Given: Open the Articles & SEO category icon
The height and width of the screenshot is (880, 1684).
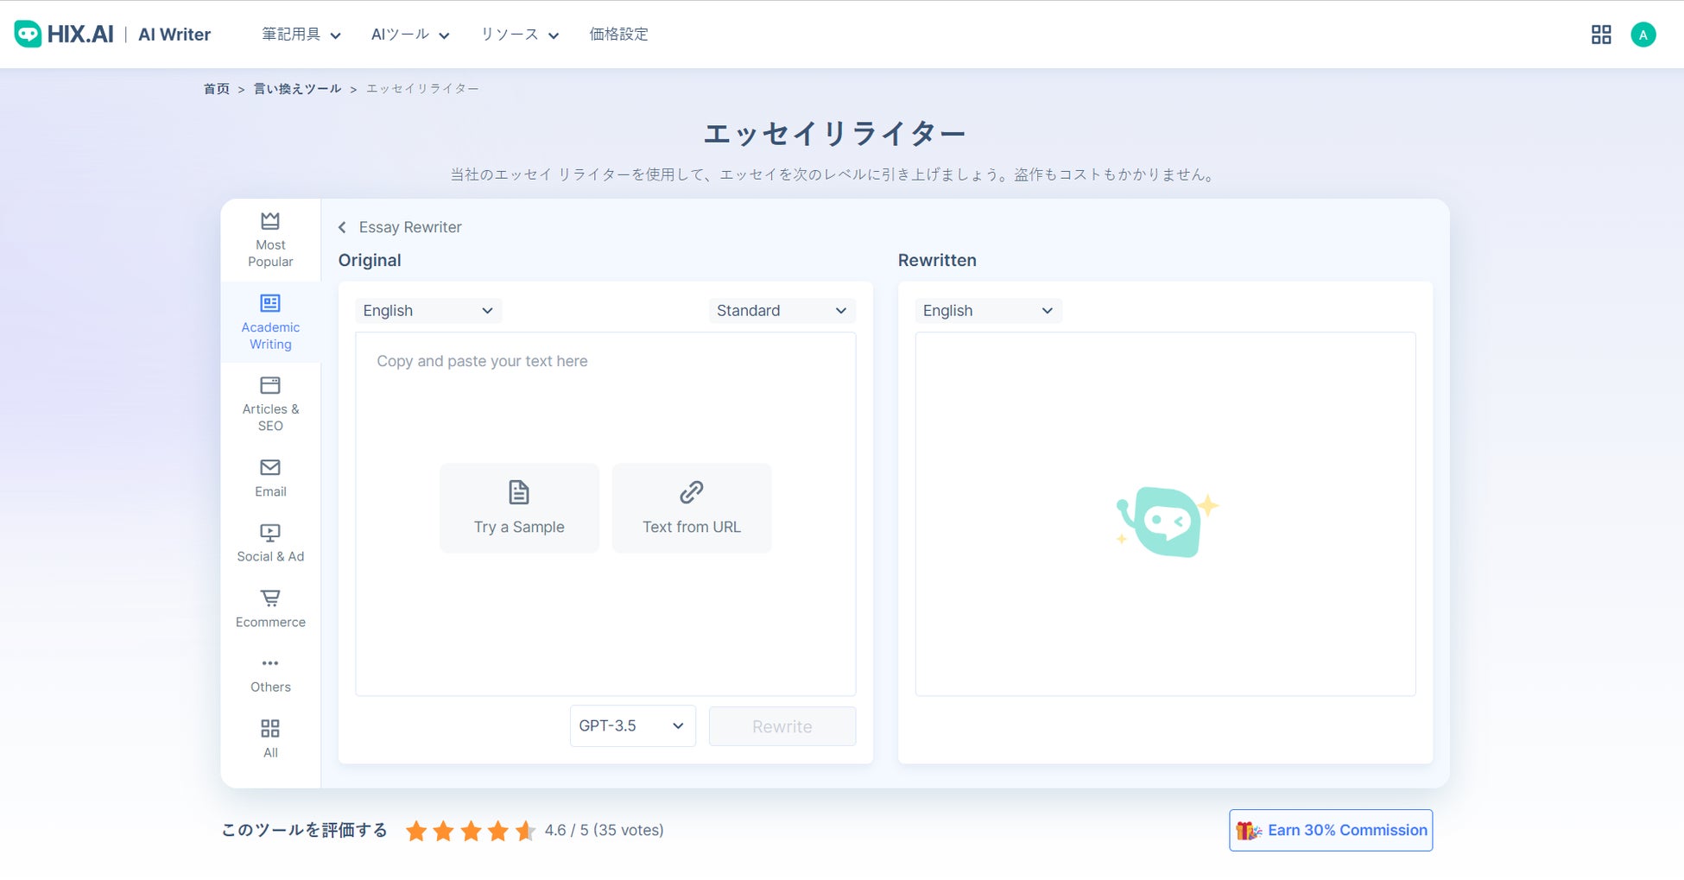Looking at the screenshot, I should pos(270,385).
